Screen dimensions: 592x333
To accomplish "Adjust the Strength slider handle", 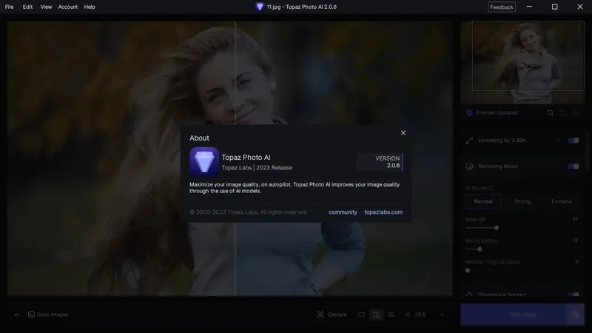I will (x=497, y=228).
